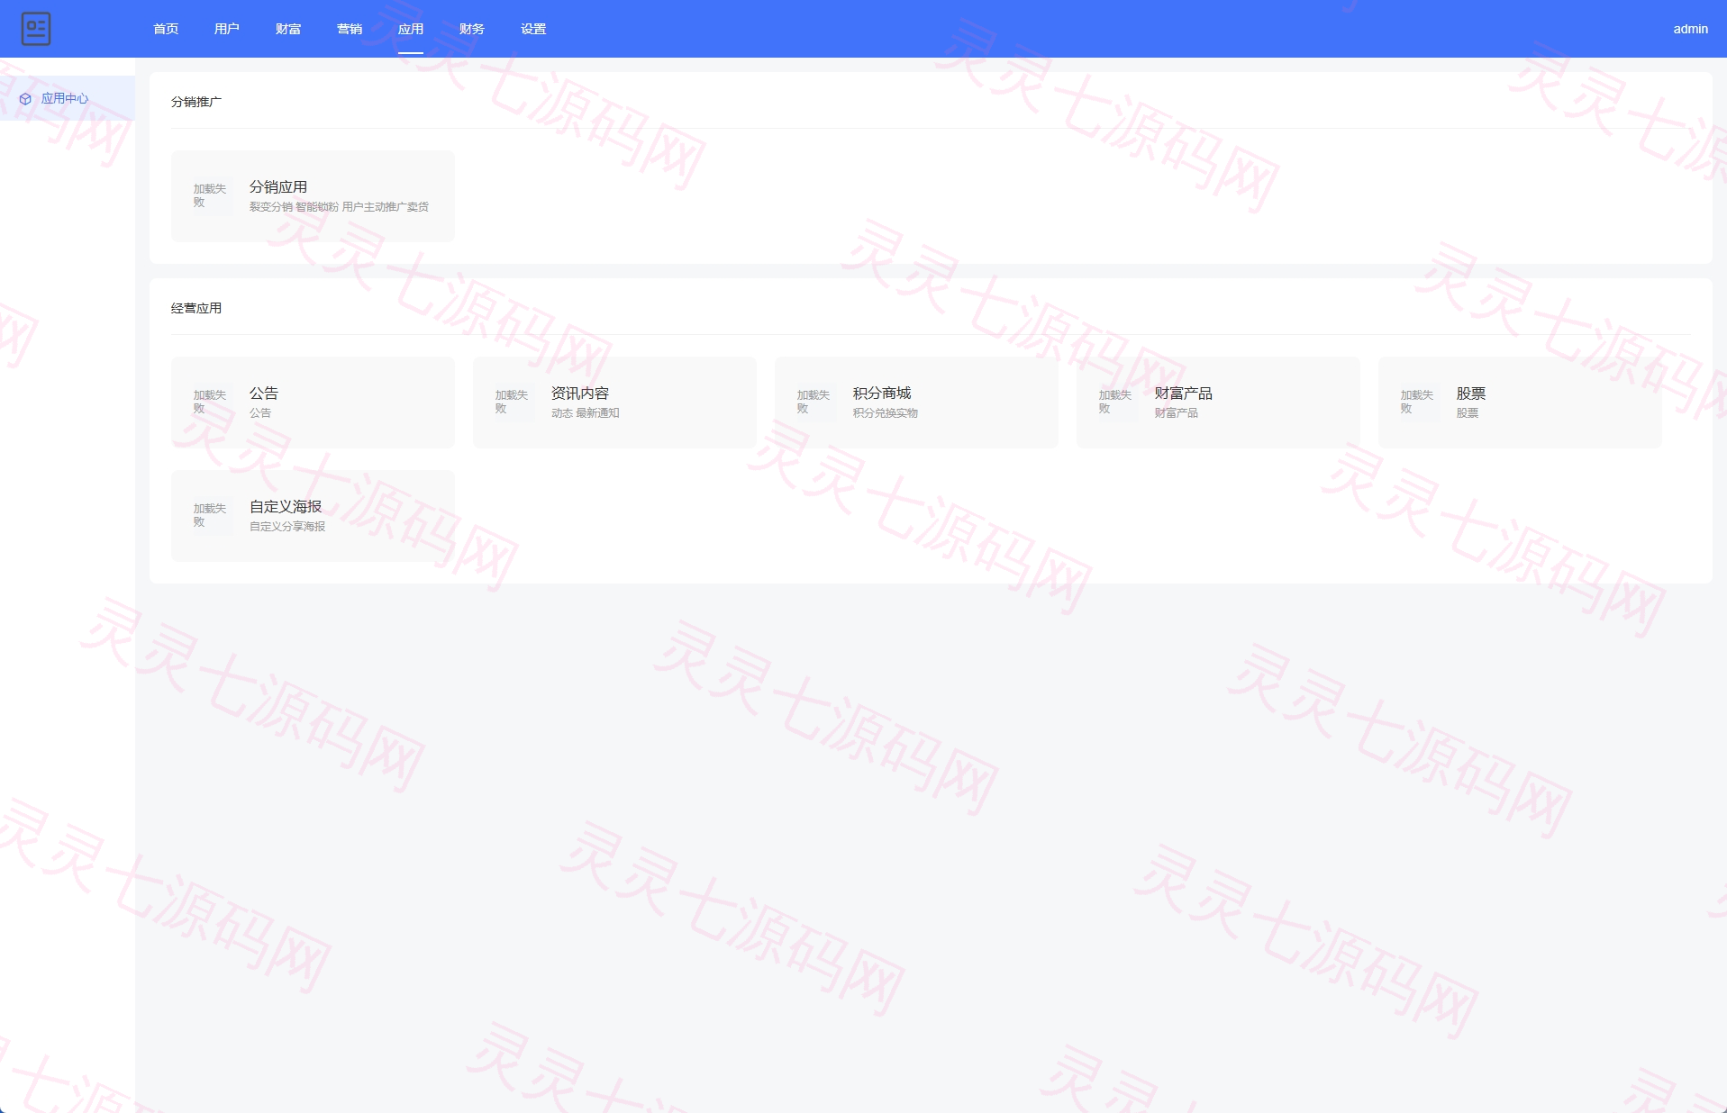Open the 分销应用 app card title
Viewport: 1727px width, 1113px height.
click(x=278, y=186)
